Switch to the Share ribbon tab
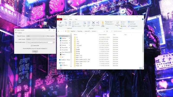 [71, 19]
